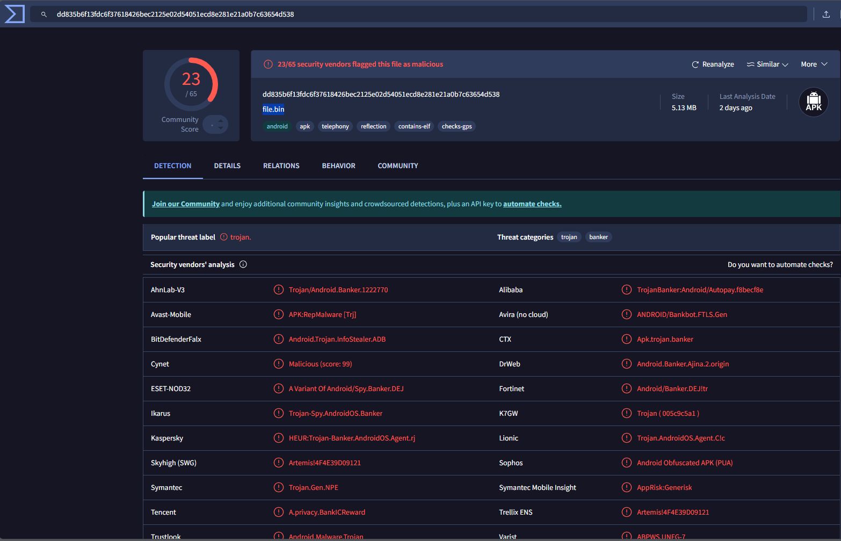
Task: Click the search magnifier icon
Action: tap(44, 15)
